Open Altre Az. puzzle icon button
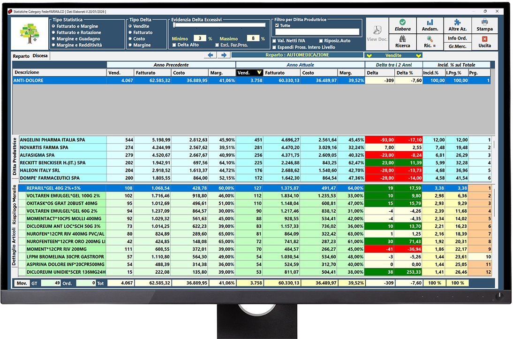This screenshot has height=339, width=513. [457, 25]
